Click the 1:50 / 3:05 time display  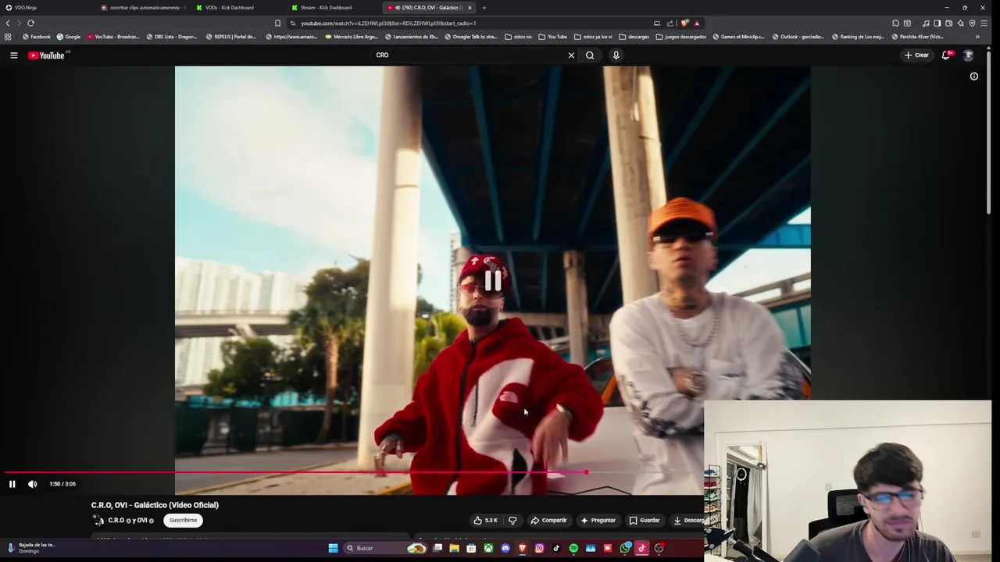point(62,484)
